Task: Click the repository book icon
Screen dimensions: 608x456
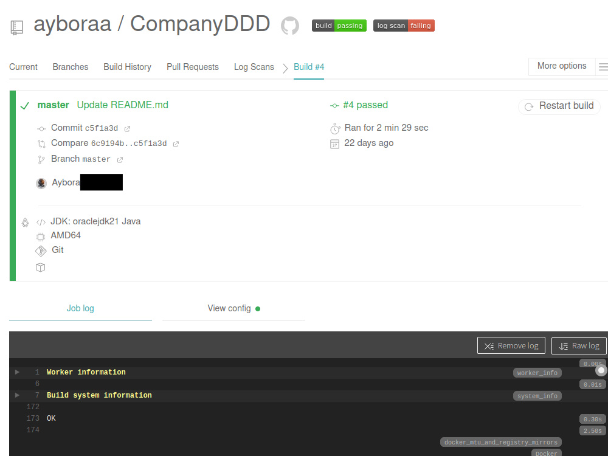Action: [x=16, y=27]
